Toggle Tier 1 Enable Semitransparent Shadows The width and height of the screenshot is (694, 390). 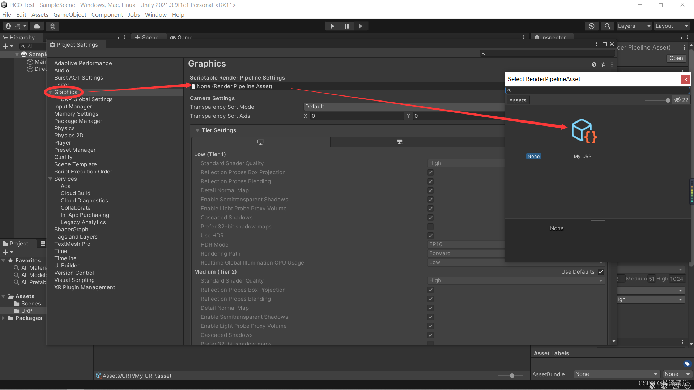click(430, 200)
